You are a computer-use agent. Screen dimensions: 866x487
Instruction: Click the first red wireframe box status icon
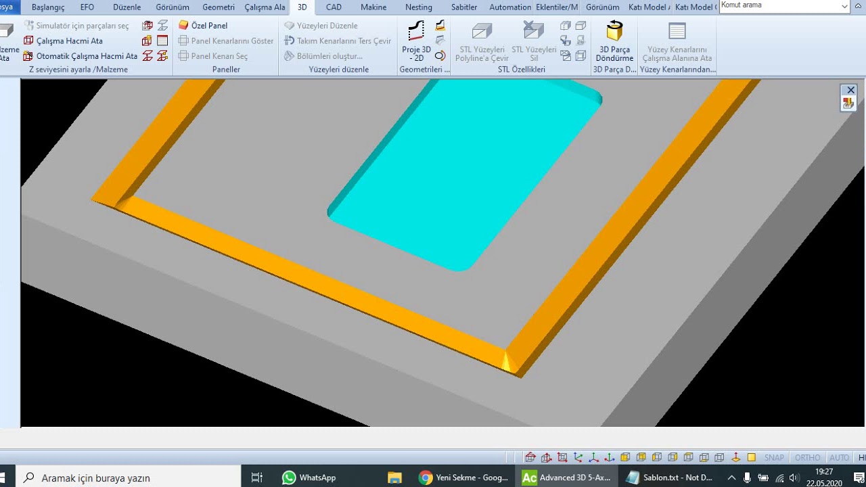point(530,458)
